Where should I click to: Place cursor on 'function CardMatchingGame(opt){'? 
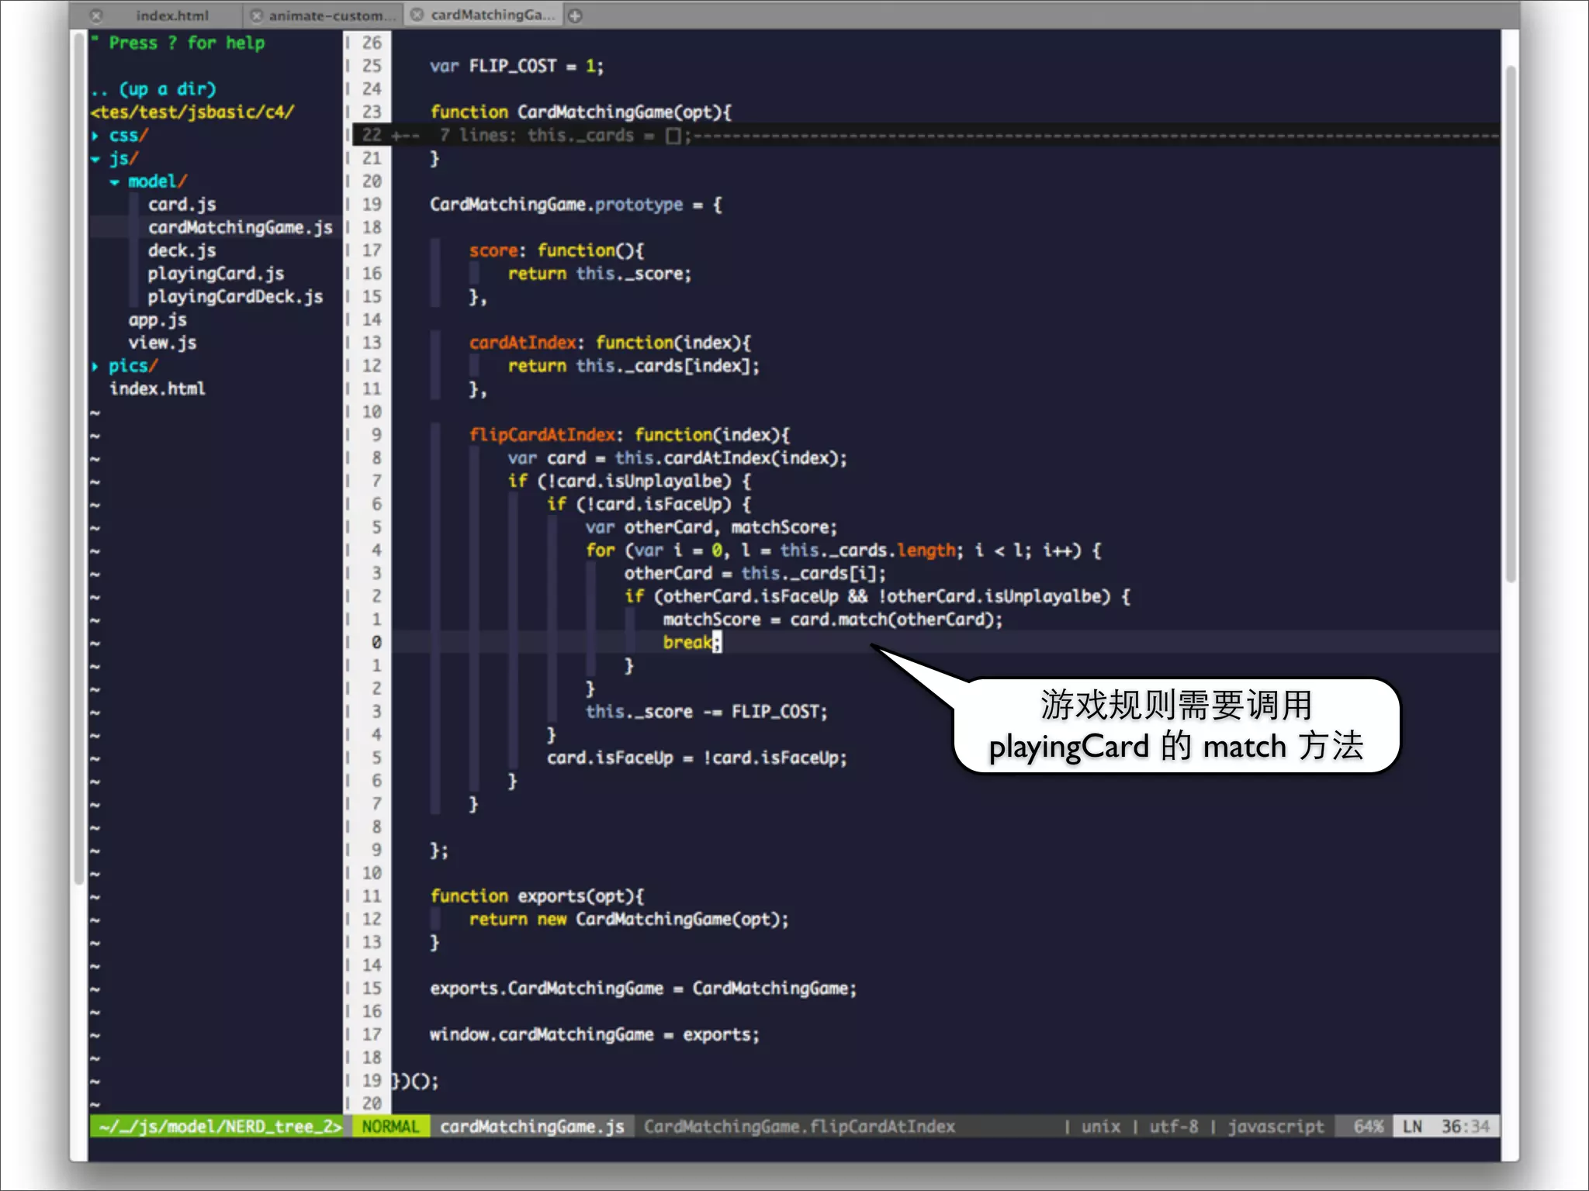[580, 112]
